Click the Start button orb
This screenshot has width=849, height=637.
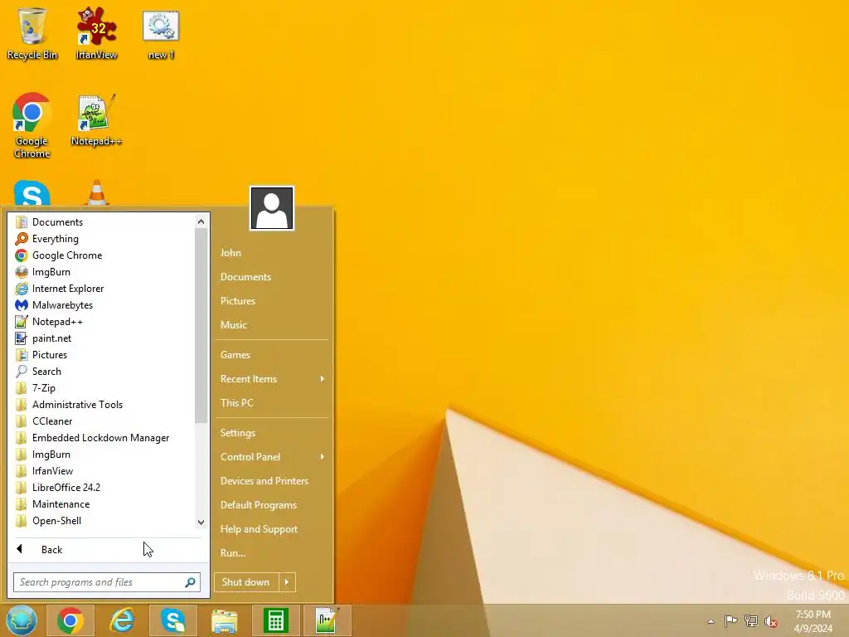(21, 620)
